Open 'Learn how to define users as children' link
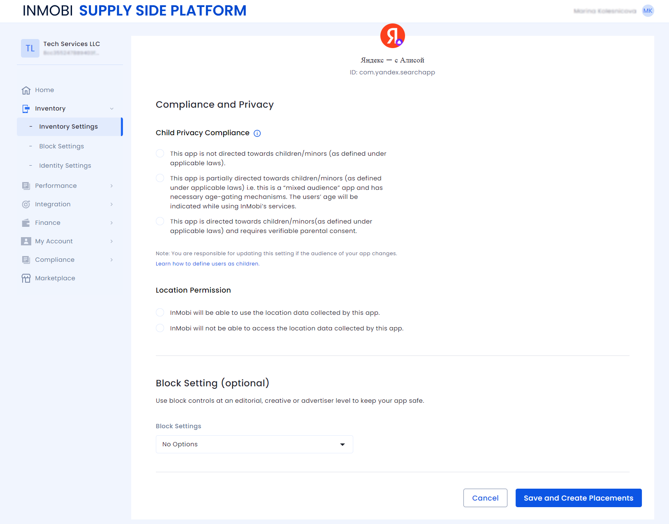The image size is (669, 524). point(207,264)
